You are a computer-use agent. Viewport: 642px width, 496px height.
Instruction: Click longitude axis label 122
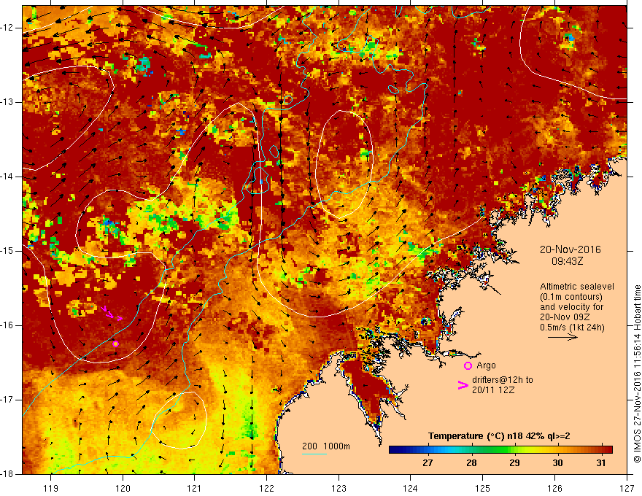[266, 488]
